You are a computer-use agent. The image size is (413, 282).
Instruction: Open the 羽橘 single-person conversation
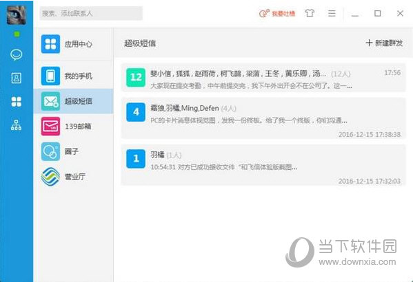pyautogui.click(x=263, y=164)
